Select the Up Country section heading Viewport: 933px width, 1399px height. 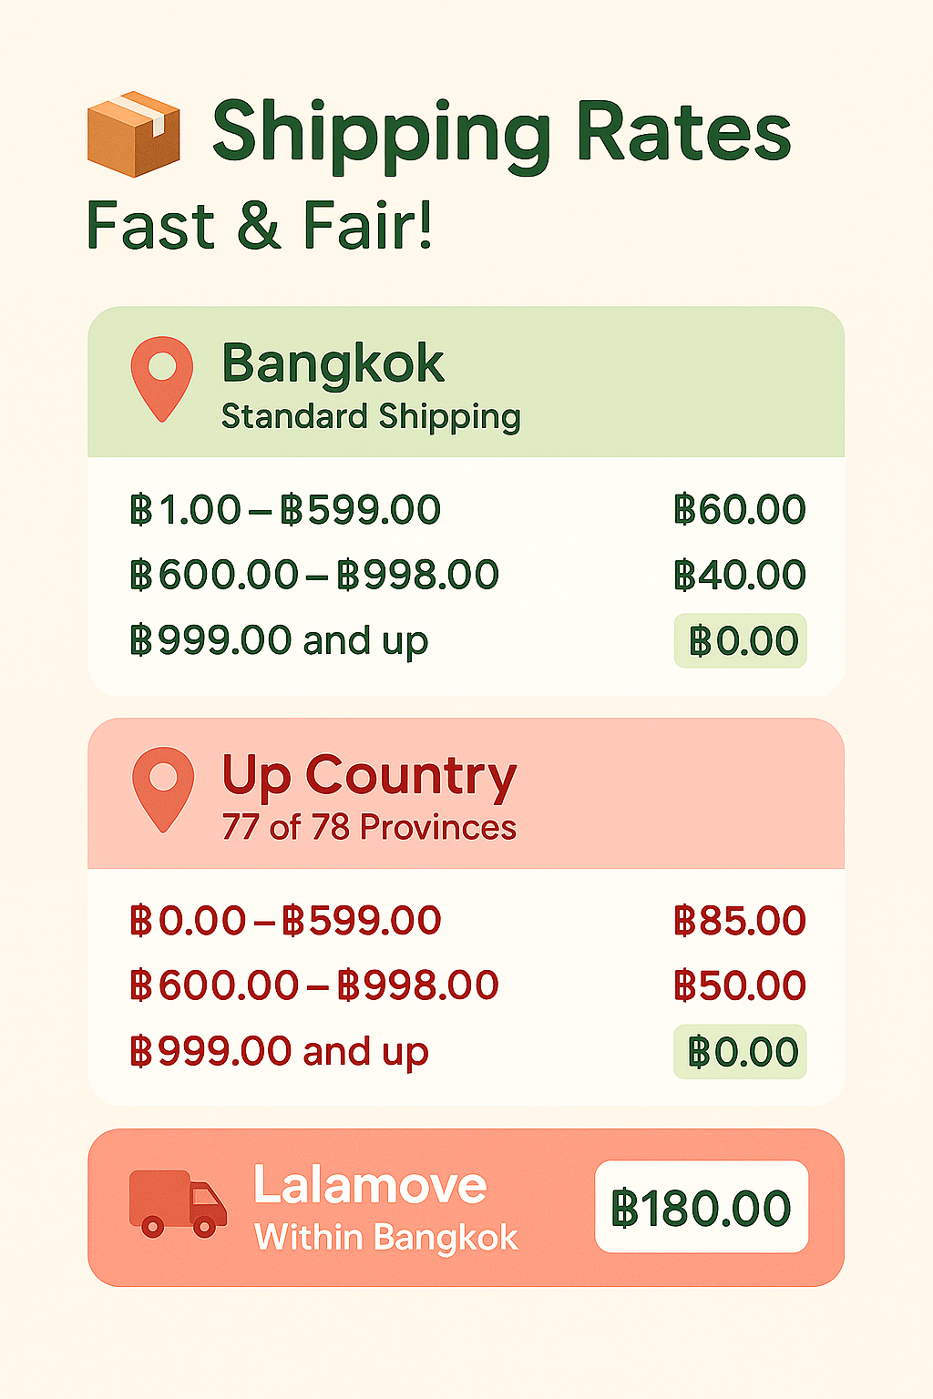click(369, 776)
